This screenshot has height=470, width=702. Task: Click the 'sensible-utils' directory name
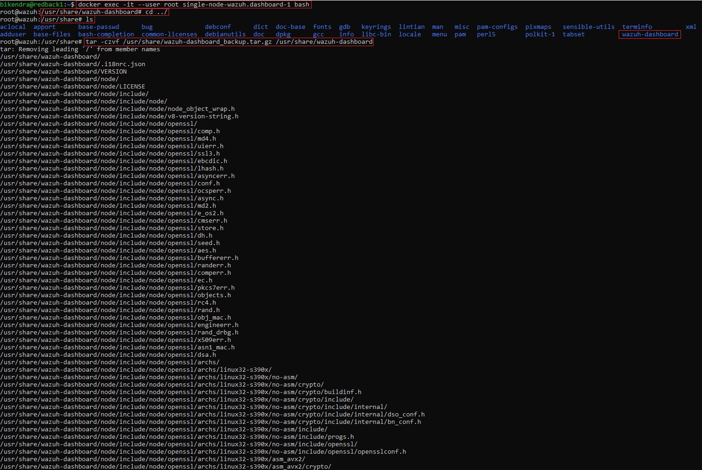[589, 27]
